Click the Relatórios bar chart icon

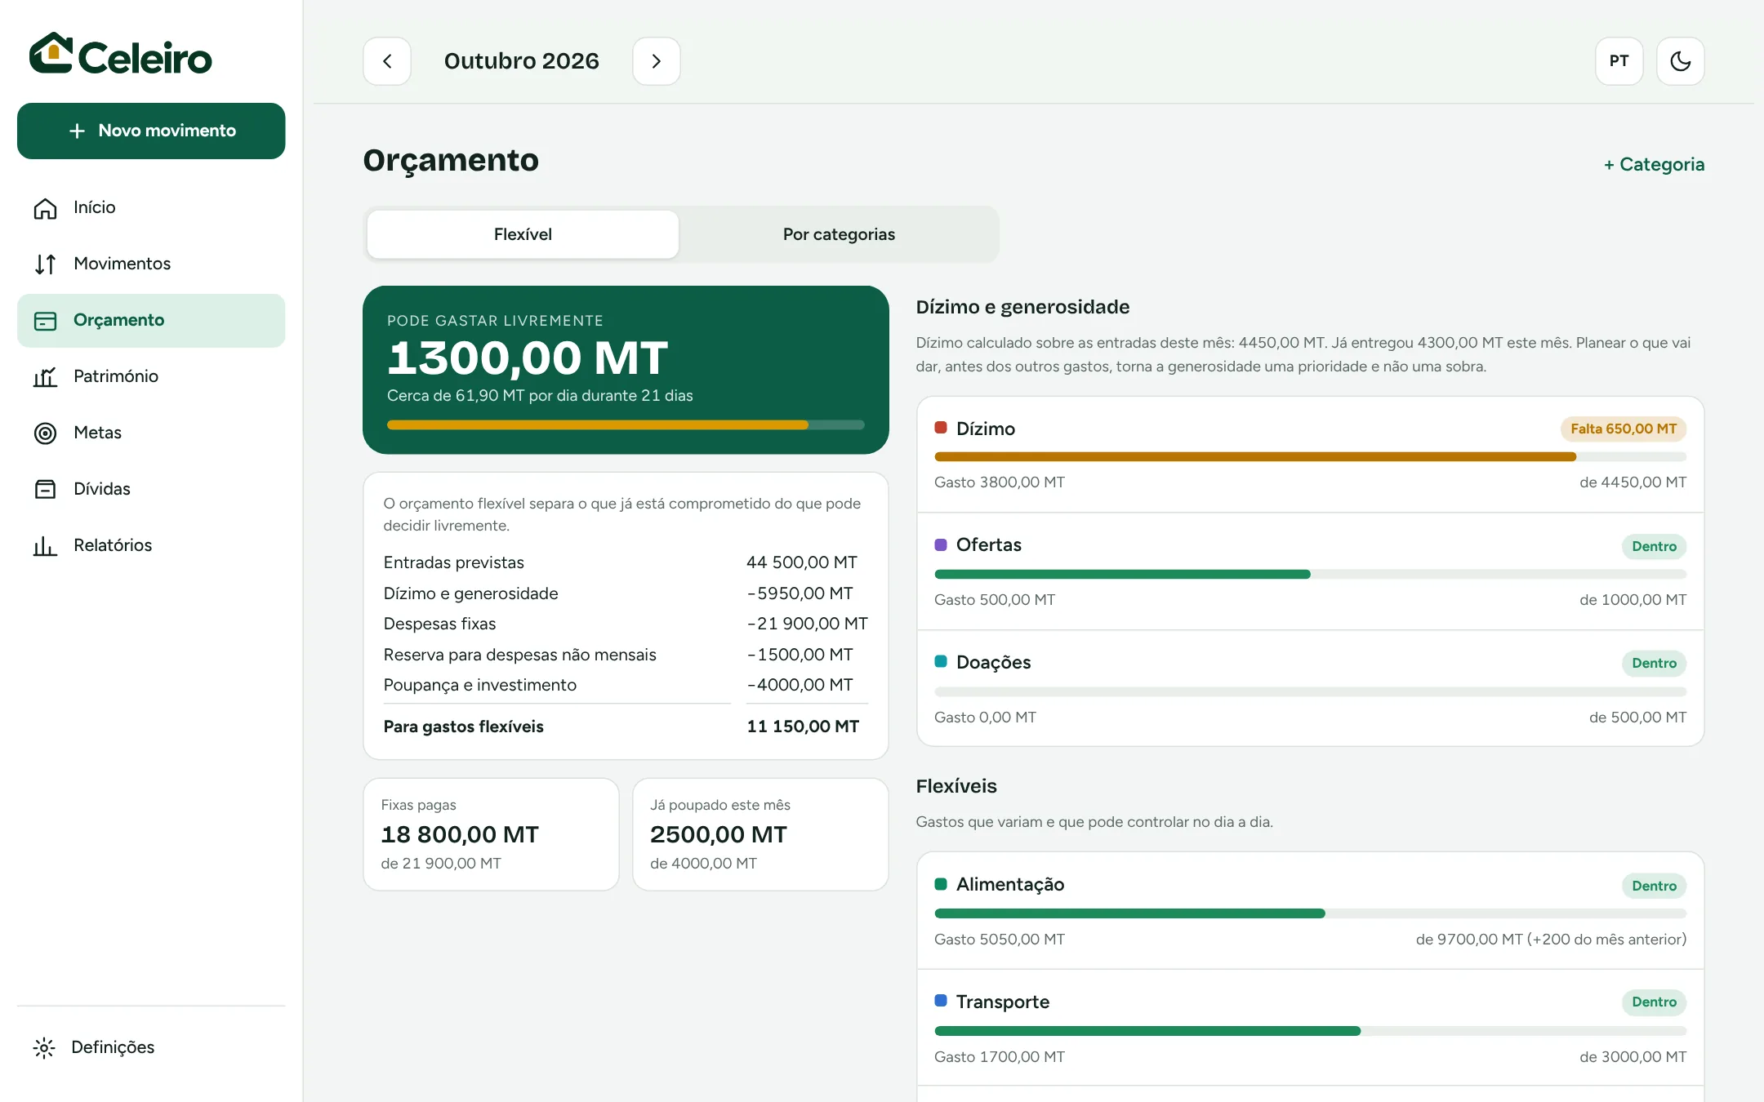pos(45,546)
